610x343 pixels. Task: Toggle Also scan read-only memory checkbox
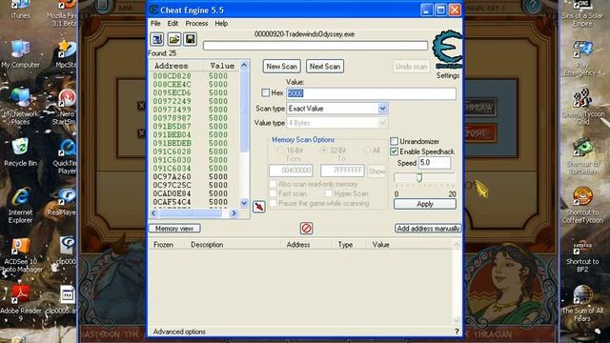(x=274, y=184)
